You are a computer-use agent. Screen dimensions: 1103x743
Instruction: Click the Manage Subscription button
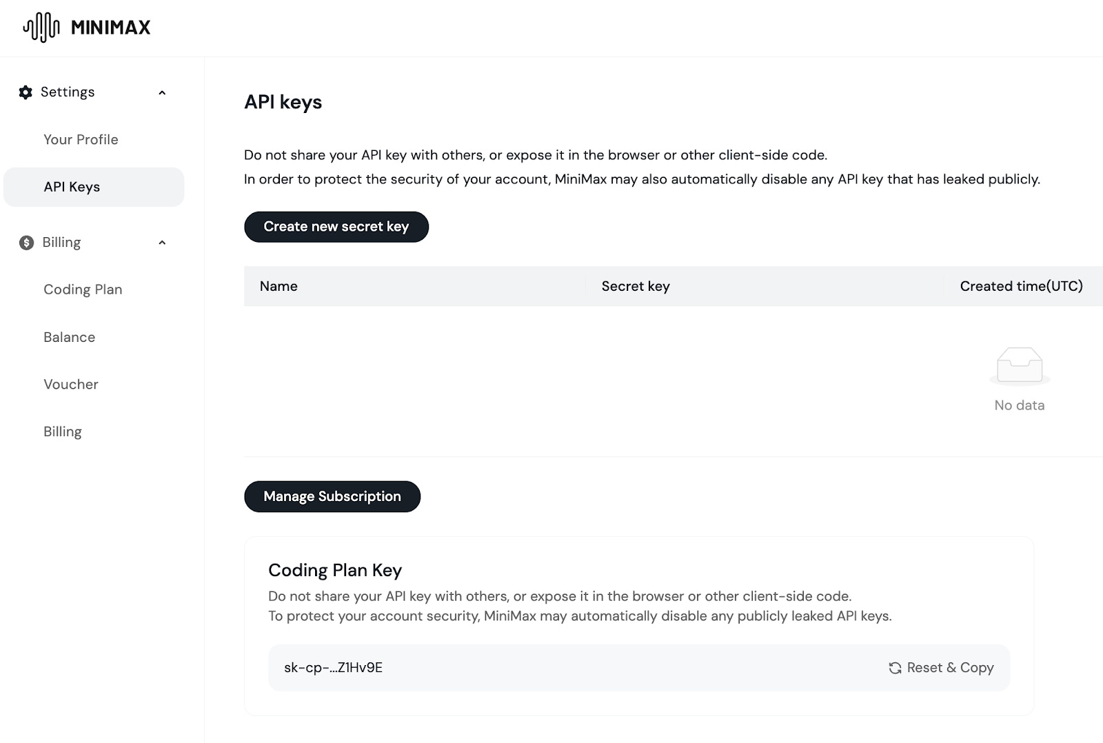tap(332, 496)
